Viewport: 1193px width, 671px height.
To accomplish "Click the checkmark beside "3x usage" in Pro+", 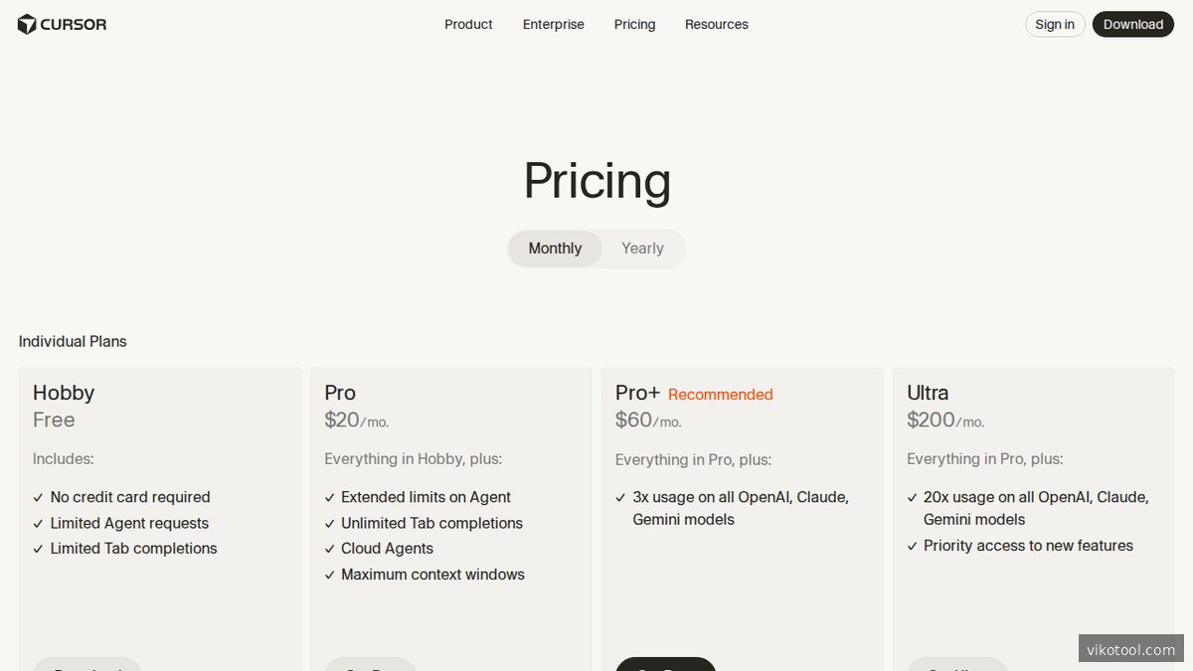I will pyautogui.click(x=620, y=497).
